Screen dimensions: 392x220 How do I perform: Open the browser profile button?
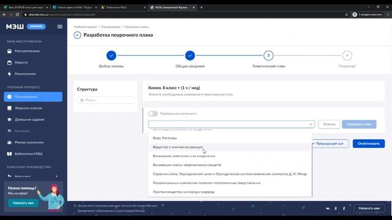(x=367, y=15)
